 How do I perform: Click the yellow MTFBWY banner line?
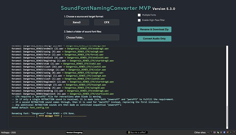(49, 116)
